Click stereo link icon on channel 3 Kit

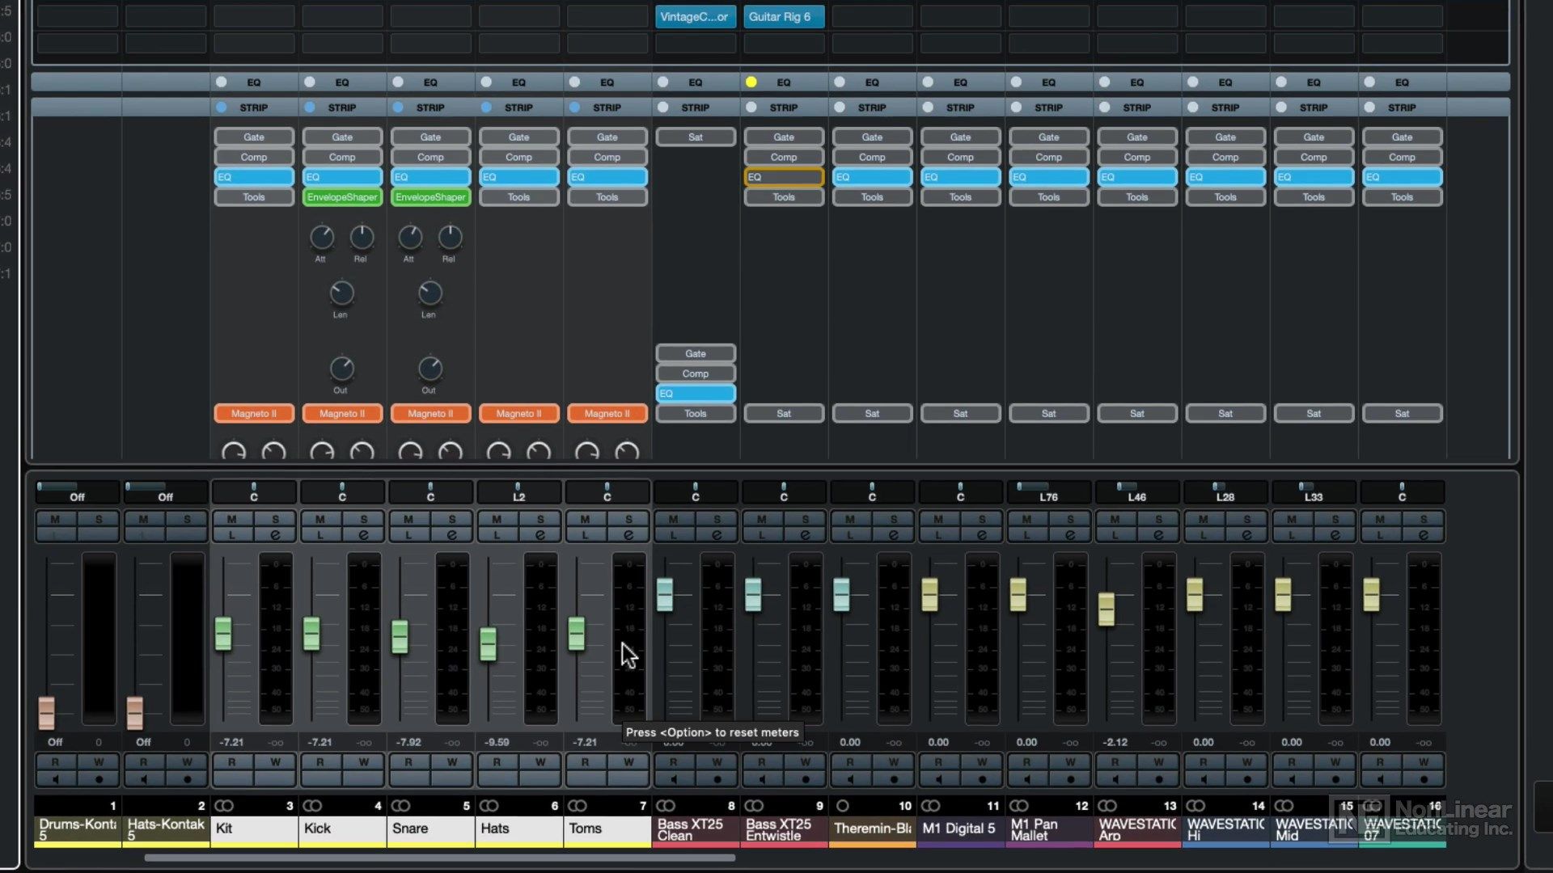(x=224, y=806)
